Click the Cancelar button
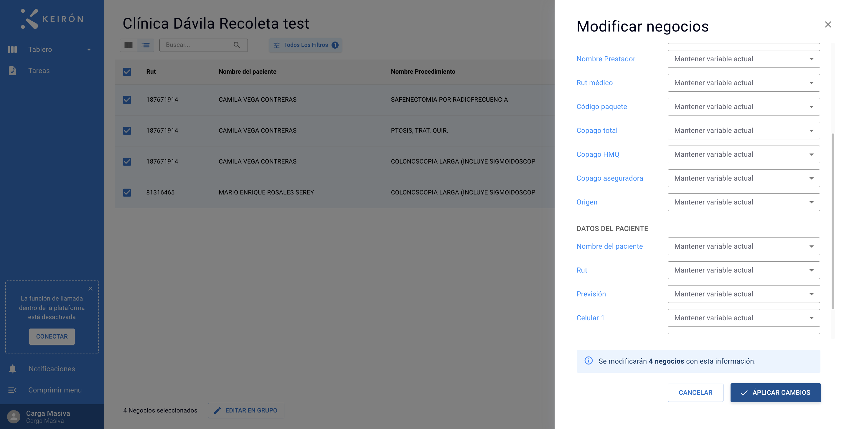 click(x=695, y=393)
